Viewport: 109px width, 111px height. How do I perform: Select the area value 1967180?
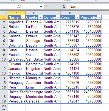click(70, 73)
